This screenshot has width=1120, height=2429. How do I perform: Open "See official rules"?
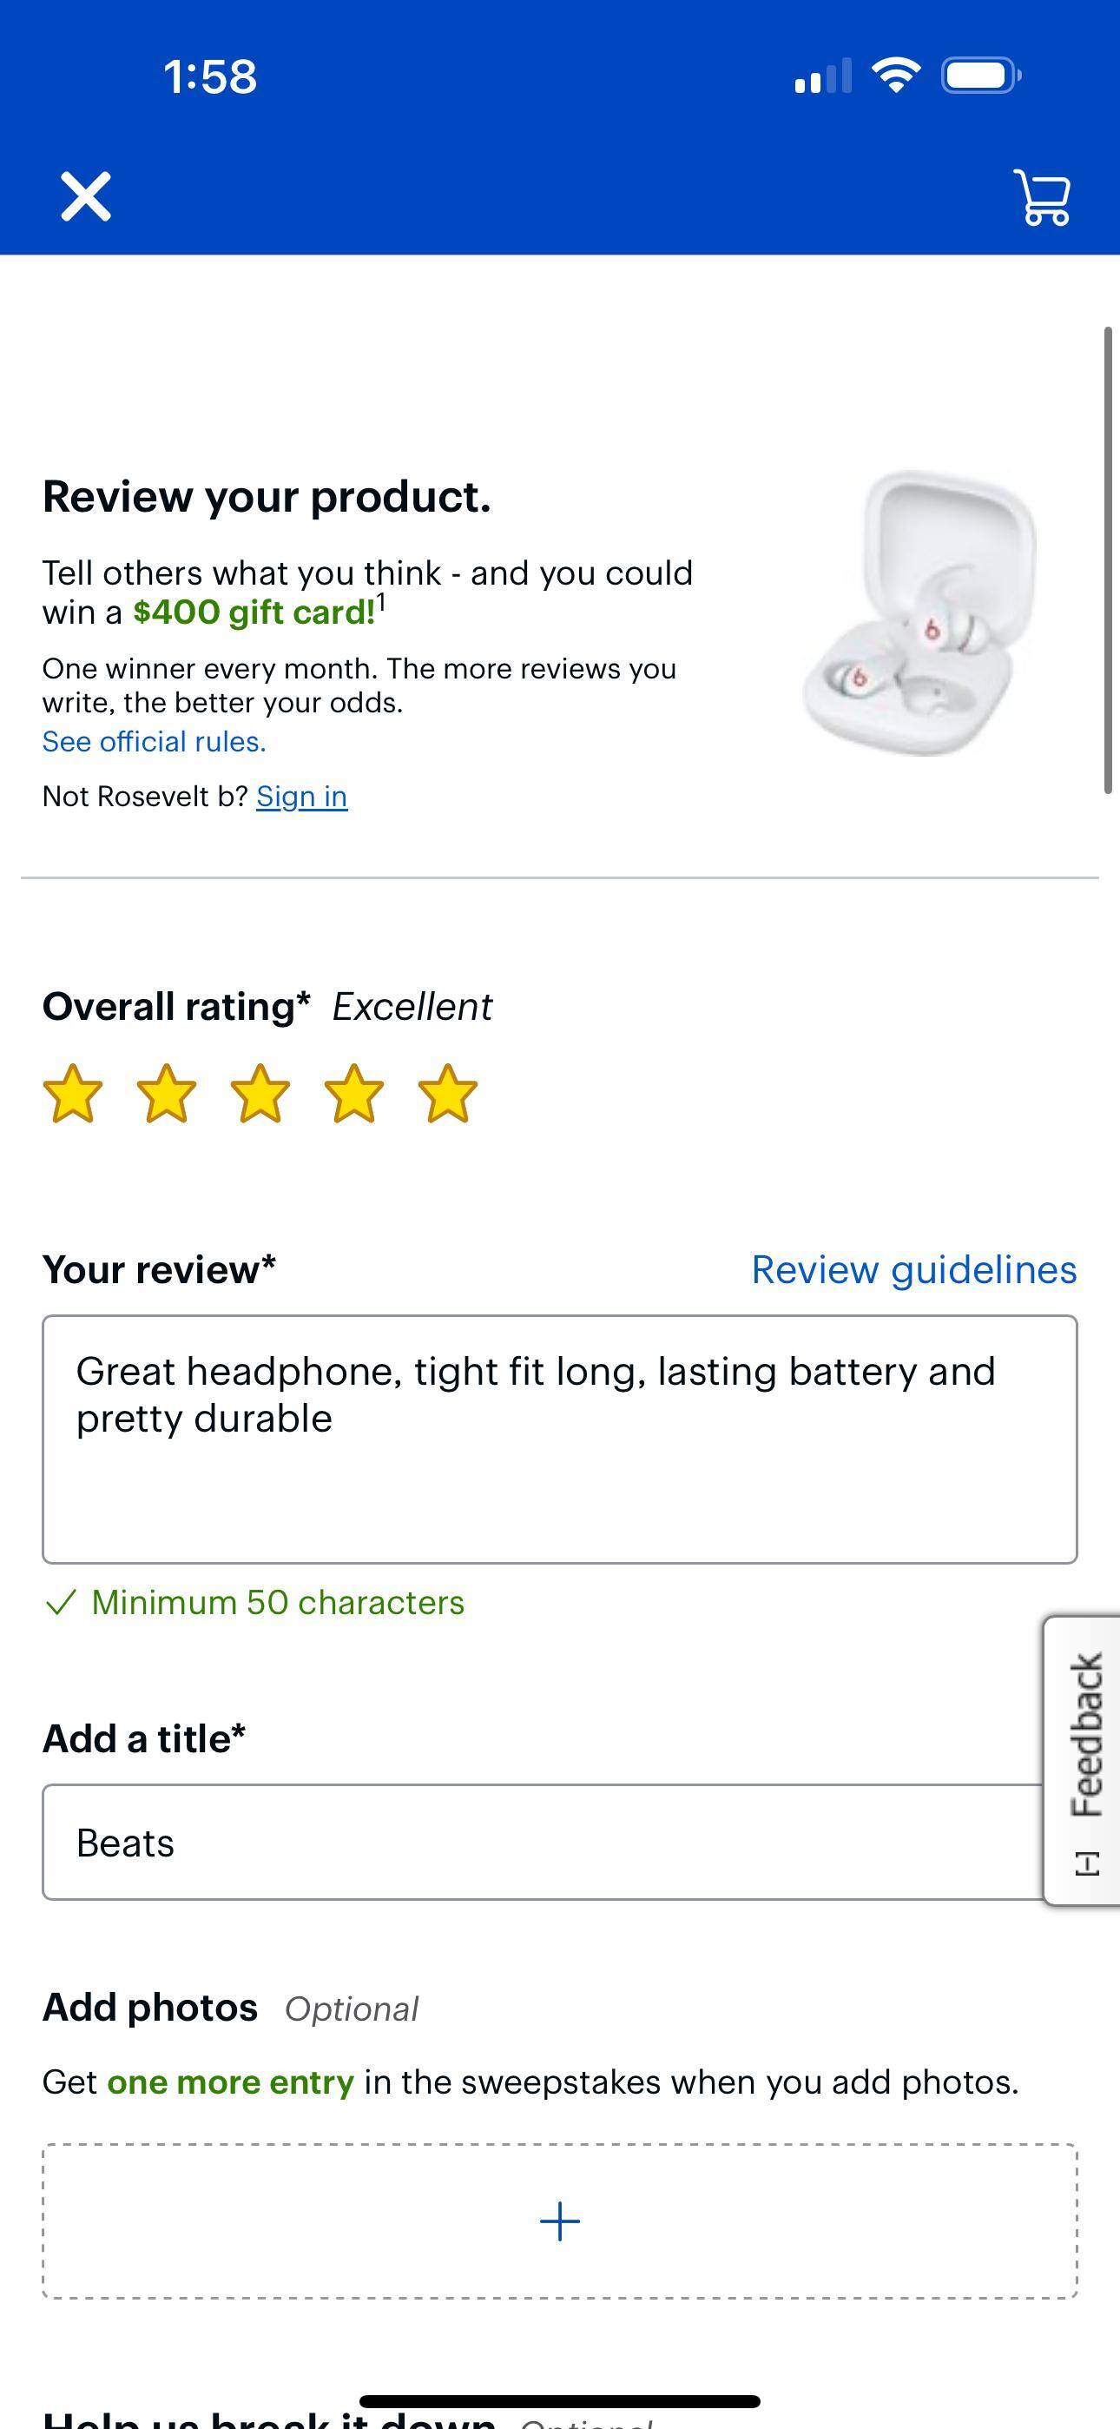point(154,741)
